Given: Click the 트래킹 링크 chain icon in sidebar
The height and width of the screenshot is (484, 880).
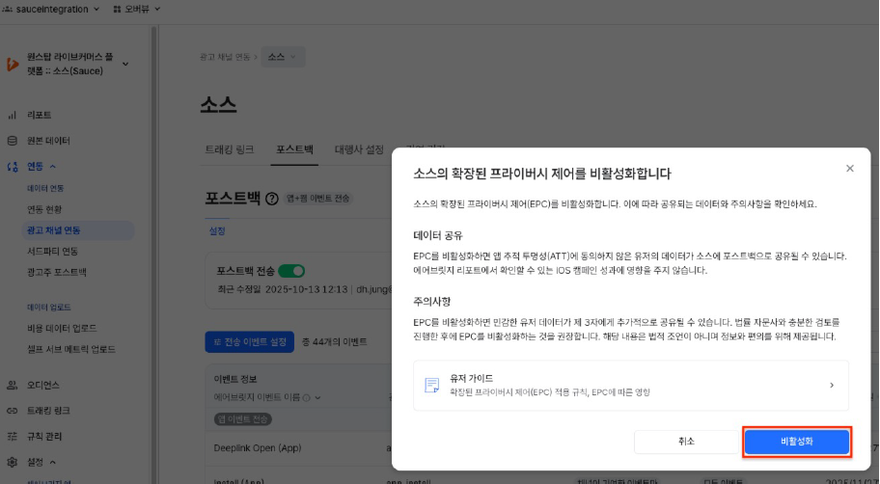Looking at the screenshot, I should click(12, 411).
